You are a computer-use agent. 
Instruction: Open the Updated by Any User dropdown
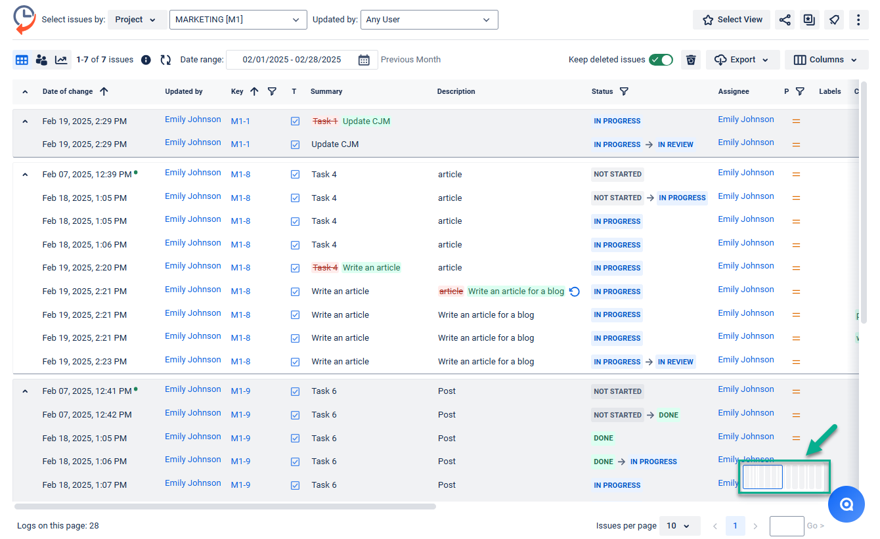tap(429, 20)
